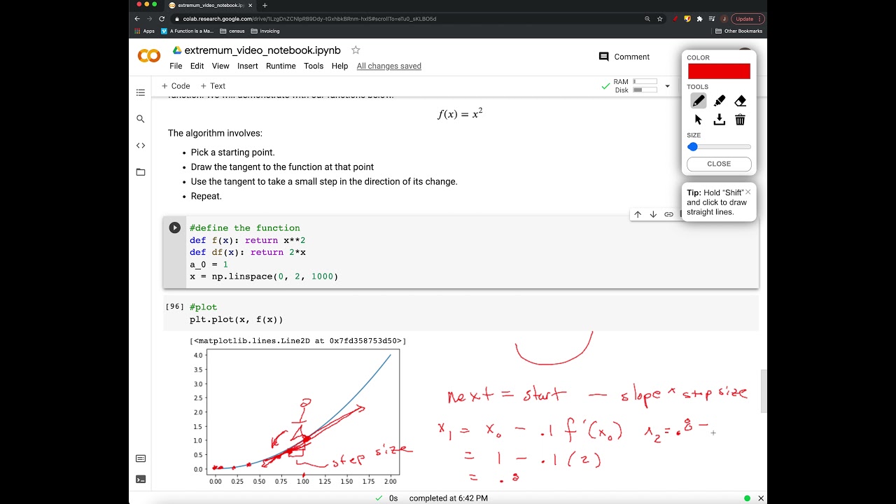Open the Edit menu

(x=197, y=66)
